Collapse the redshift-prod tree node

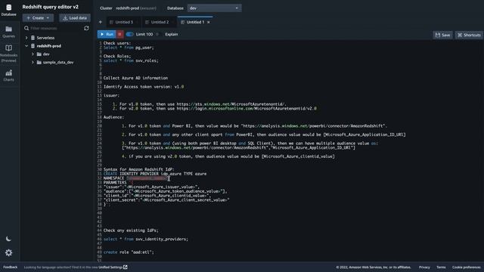(26, 46)
